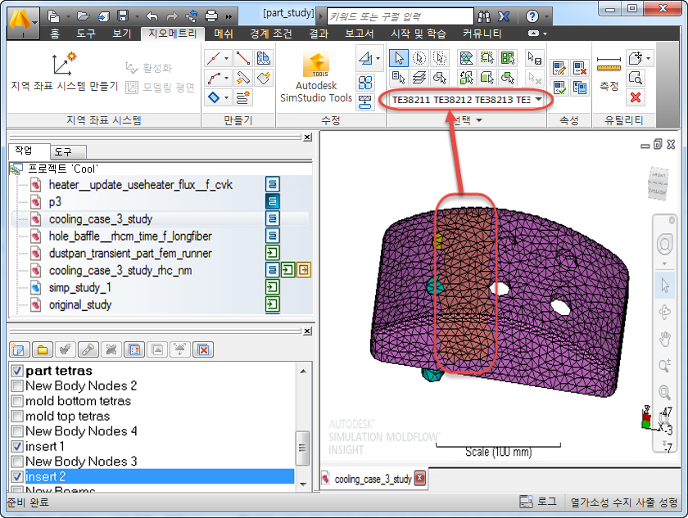Click the cavity duplication four-squares icon
688x518 pixels.
(365, 83)
